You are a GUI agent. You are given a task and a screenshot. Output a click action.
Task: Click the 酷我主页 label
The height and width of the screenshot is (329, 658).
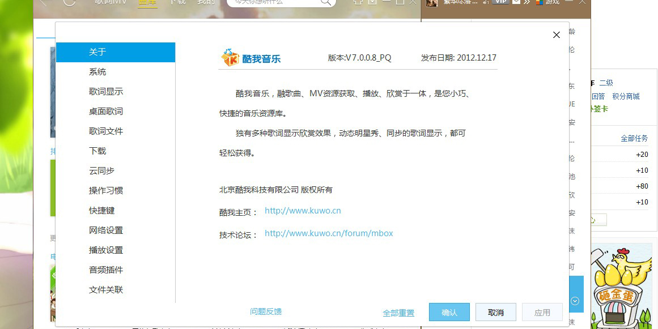238,212
